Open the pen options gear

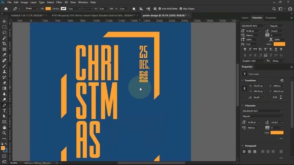click(155, 9)
